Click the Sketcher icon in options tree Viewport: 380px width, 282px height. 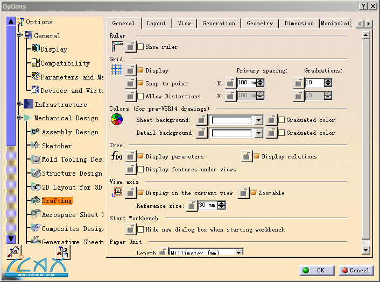[36, 146]
